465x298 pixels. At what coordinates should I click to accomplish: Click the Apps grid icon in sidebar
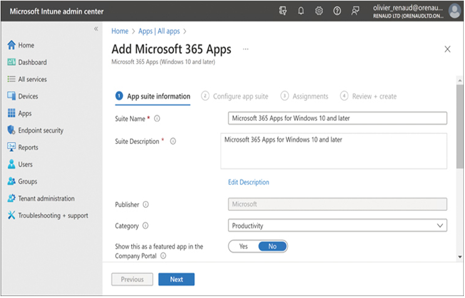tap(11, 113)
